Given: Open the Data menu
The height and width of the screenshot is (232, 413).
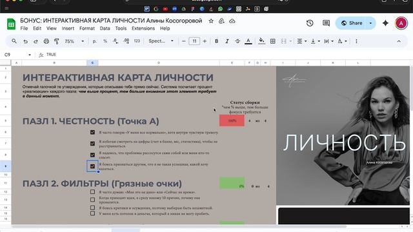Looking at the screenshot, I should (105, 28).
